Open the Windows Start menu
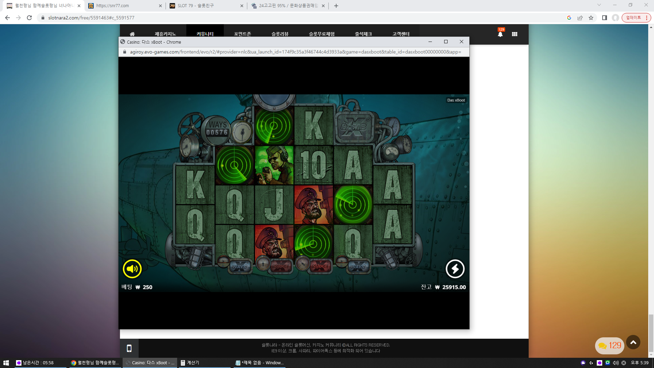 6,363
